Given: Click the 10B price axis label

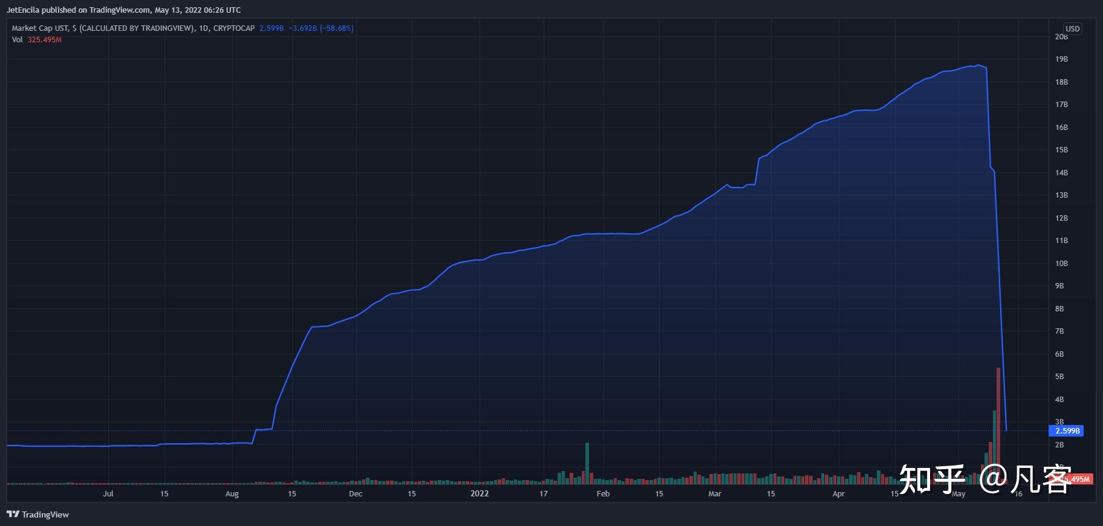Looking at the screenshot, I should 1061,264.
